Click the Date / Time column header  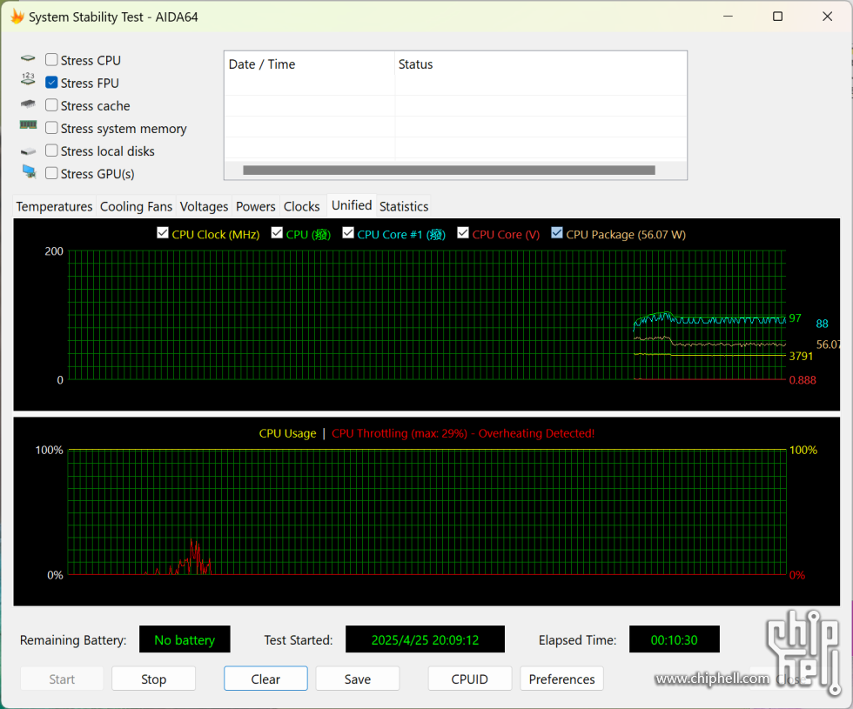tap(309, 64)
